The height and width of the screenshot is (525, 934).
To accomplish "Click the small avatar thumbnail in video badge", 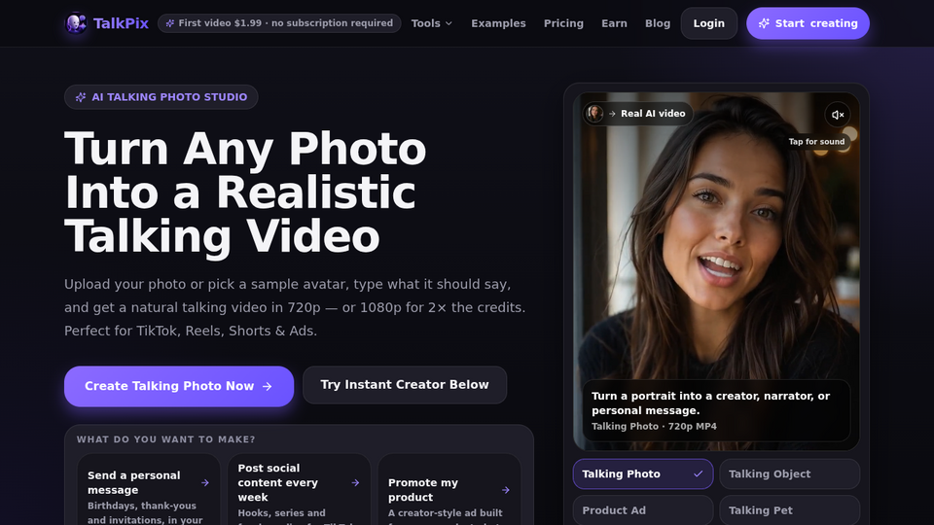I will [x=593, y=113].
